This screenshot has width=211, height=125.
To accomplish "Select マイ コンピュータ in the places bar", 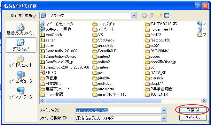I will tap(20, 77).
